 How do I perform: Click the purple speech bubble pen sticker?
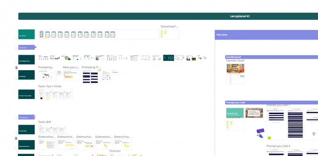click(x=260, y=133)
